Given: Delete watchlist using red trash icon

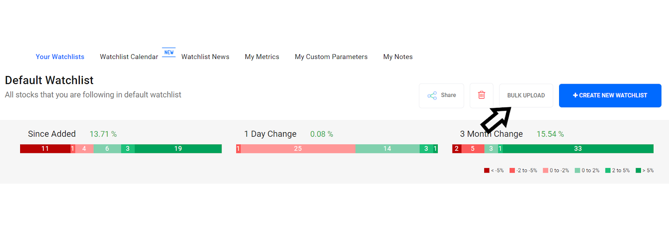Looking at the screenshot, I should pyautogui.click(x=482, y=95).
